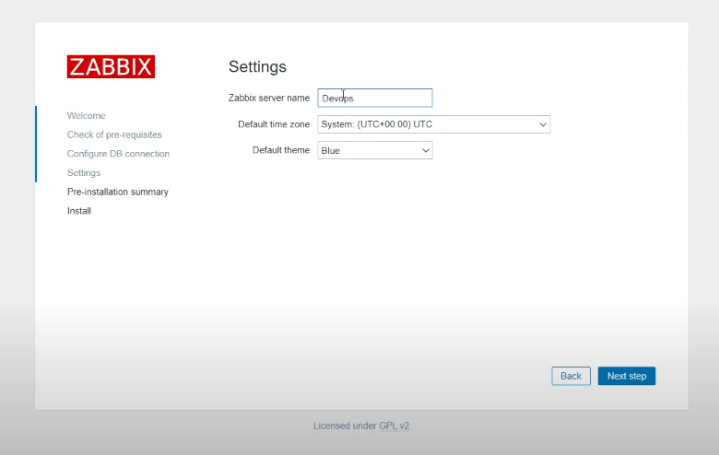Click the 'Licensed under' footer text

pyautogui.click(x=345, y=426)
